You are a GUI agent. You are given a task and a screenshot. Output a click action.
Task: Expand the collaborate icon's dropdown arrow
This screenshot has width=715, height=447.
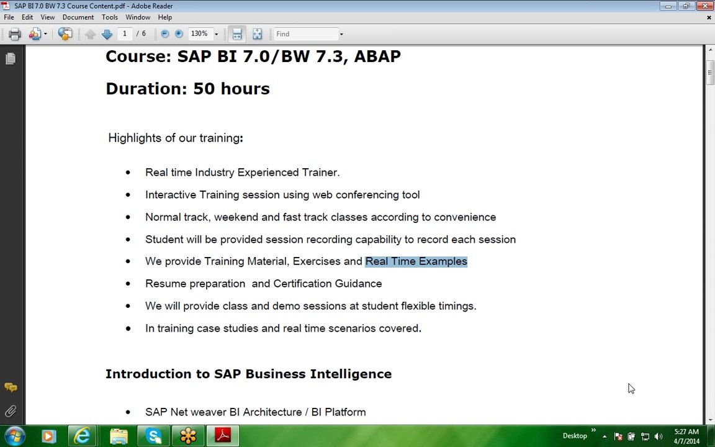(x=45, y=34)
